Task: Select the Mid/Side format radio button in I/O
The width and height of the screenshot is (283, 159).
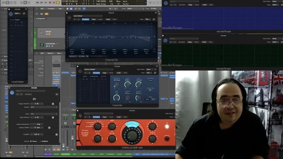Action: (40, 141)
